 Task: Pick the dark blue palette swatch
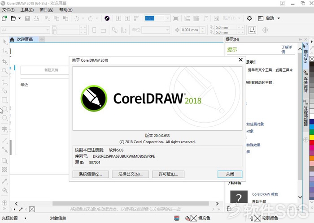tap(312, 121)
